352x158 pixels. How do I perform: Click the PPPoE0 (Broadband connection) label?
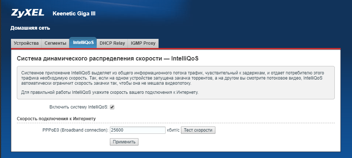coord(75,130)
